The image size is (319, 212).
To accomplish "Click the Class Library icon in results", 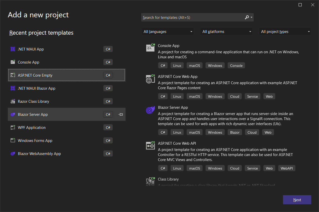I will pos(150,181).
